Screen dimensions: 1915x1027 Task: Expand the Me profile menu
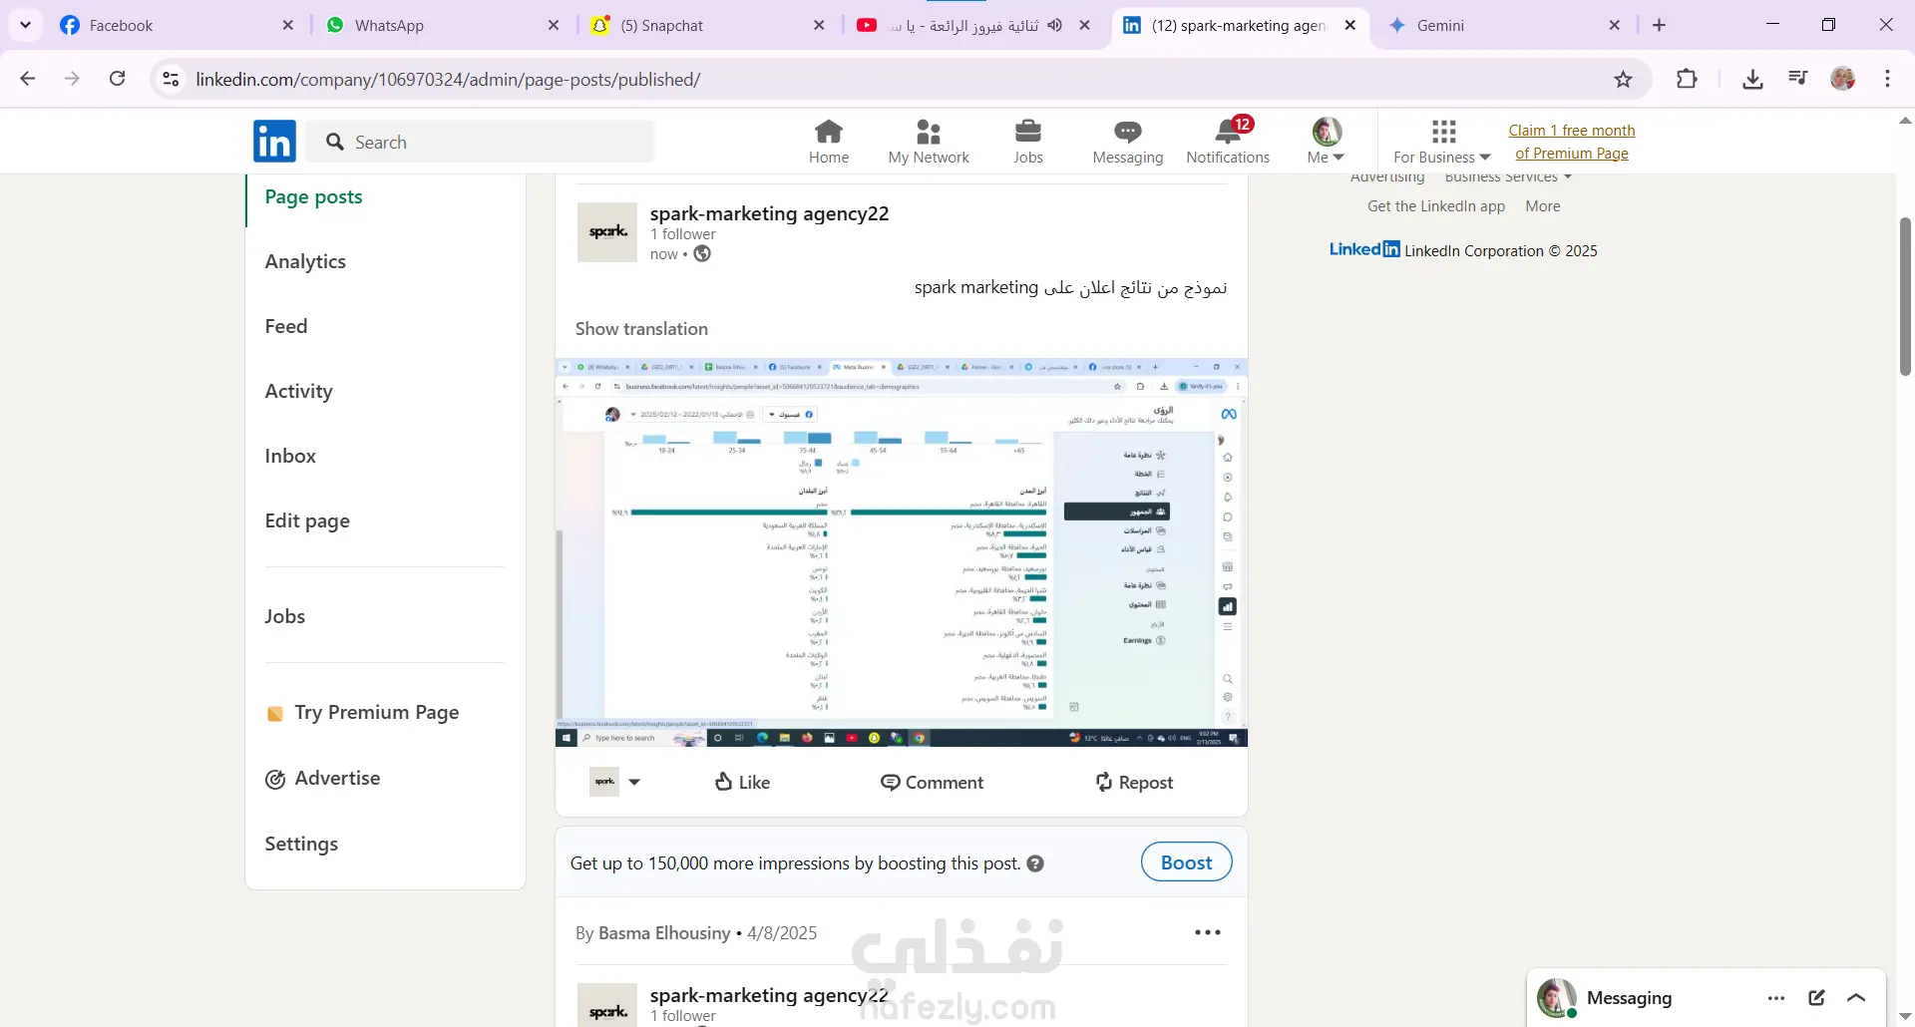pos(1327,142)
